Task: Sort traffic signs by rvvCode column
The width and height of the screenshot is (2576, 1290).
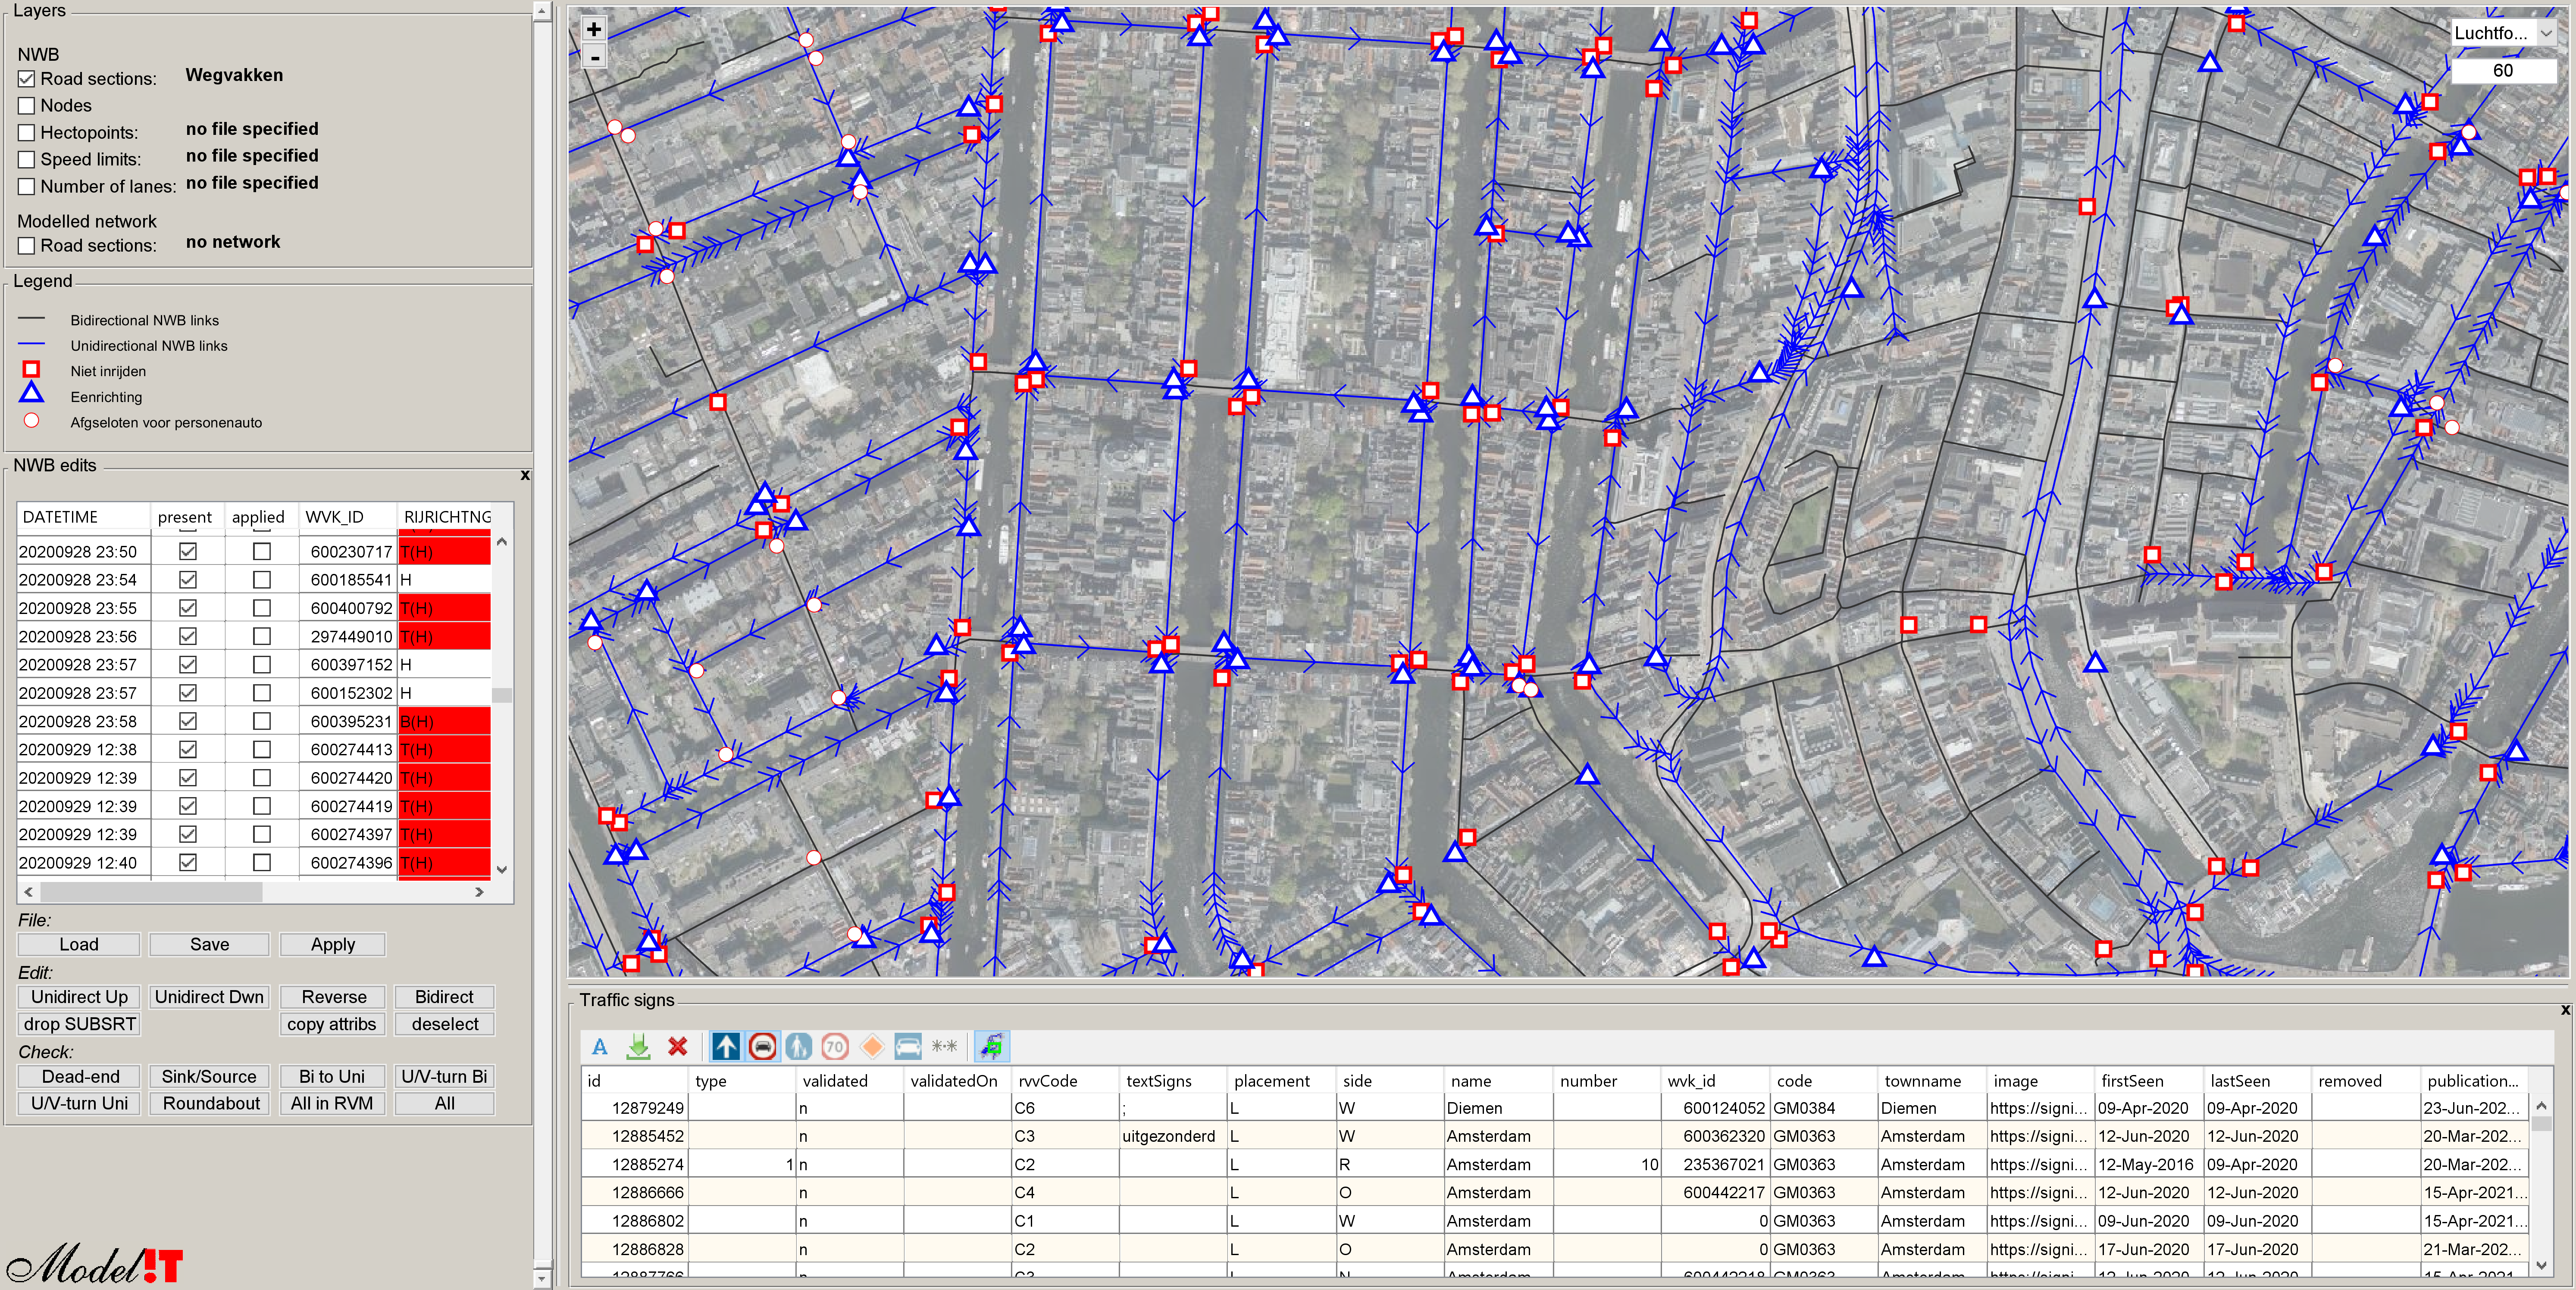Action: 1064,1081
